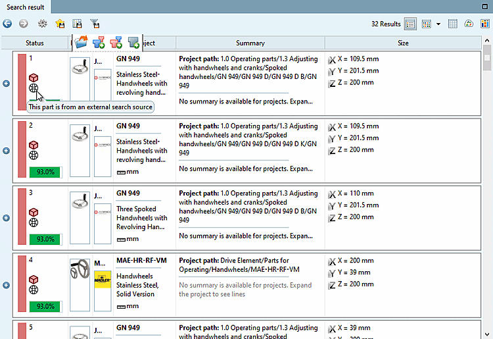Click the open folder icon in popup toolbar
The width and height of the screenshot is (493, 339).
click(x=81, y=43)
